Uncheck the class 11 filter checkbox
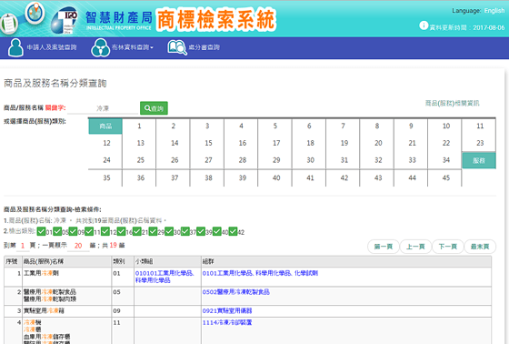The image size is (509, 344). (89, 231)
